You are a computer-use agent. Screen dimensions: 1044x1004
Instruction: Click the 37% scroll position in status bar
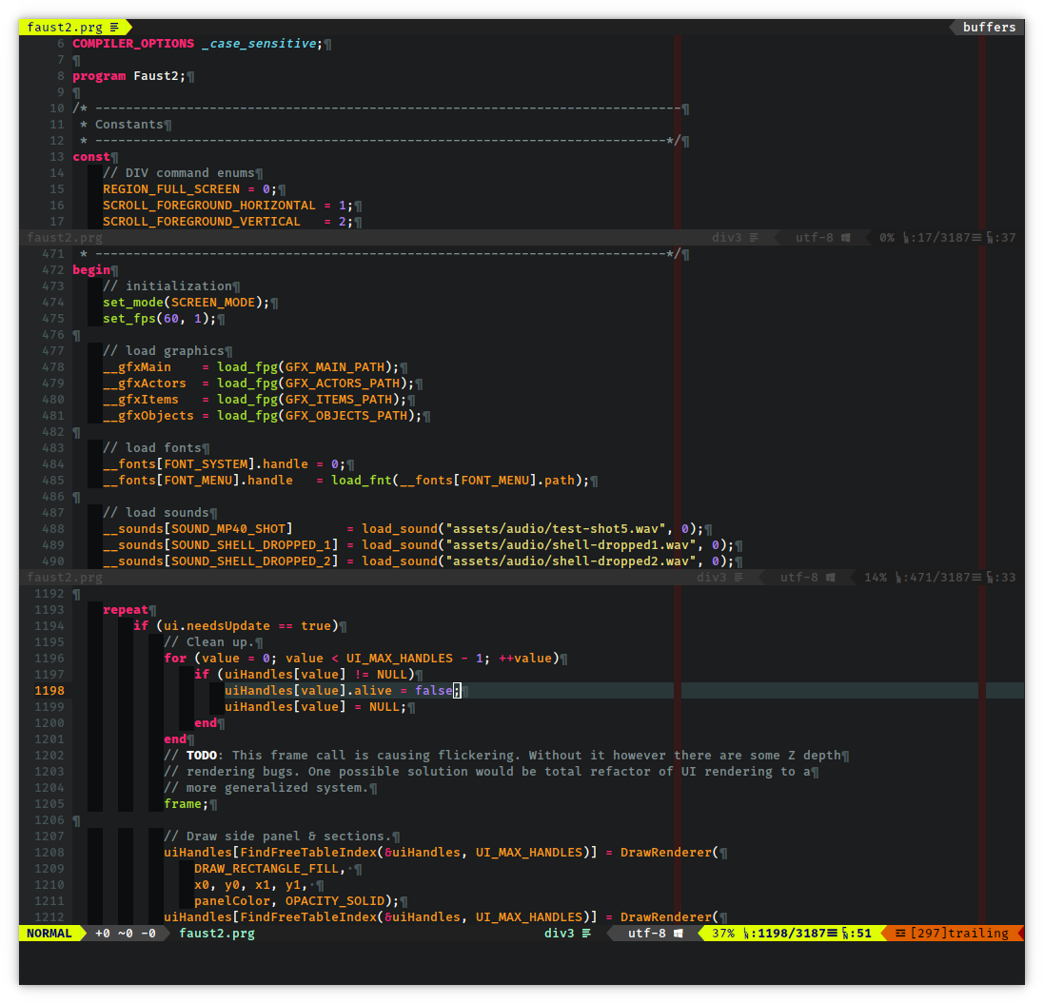pos(723,934)
